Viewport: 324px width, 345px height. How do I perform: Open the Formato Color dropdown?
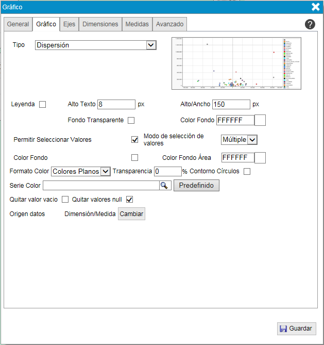(81, 171)
